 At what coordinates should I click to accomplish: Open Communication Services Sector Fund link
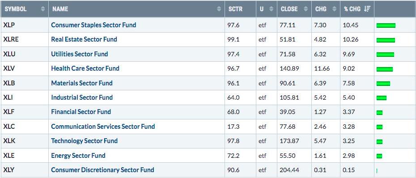pyautogui.click(x=103, y=126)
